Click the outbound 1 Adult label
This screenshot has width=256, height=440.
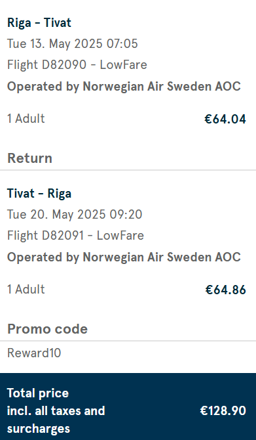26,119
